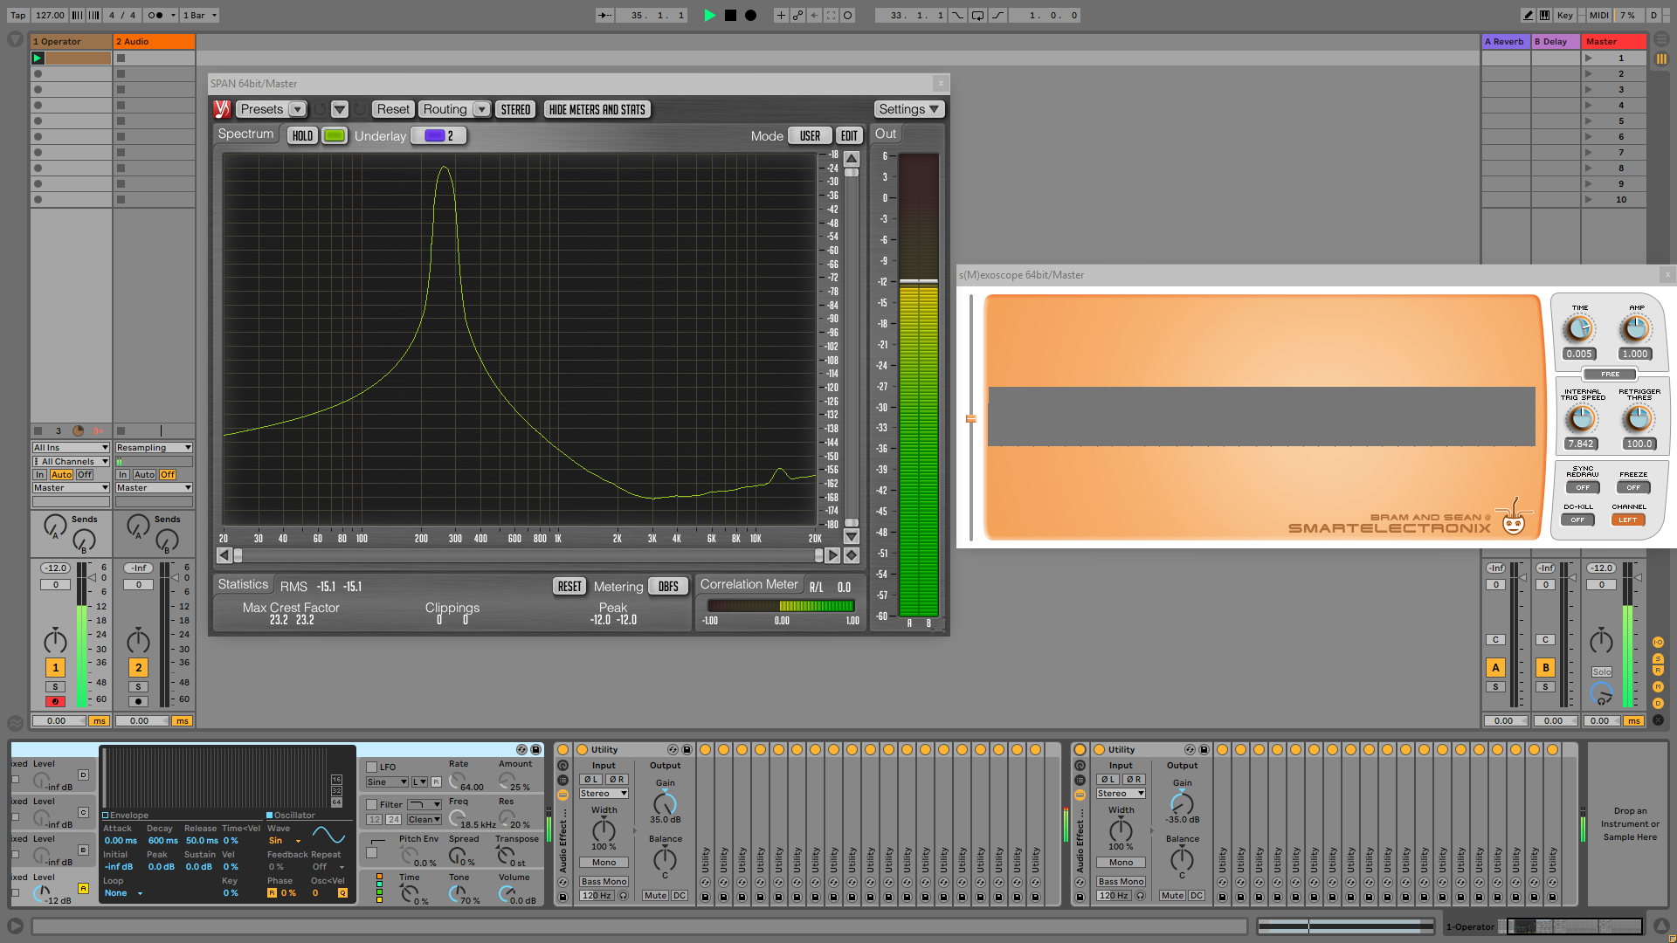Image resolution: width=1677 pixels, height=943 pixels.
Task: Start playback with the green Play button
Action: click(x=709, y=15)
